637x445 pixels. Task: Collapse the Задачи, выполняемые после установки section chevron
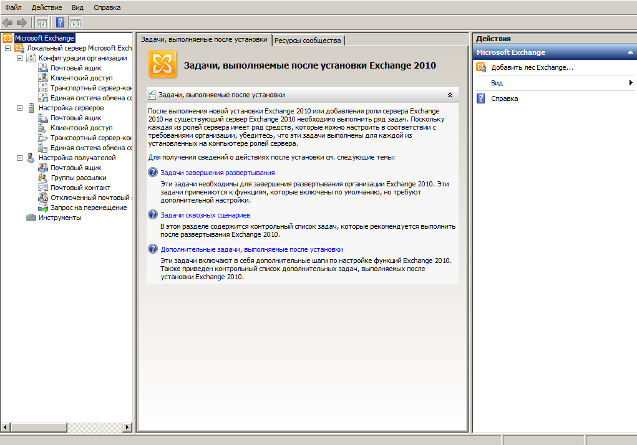(x=450, y=95)
